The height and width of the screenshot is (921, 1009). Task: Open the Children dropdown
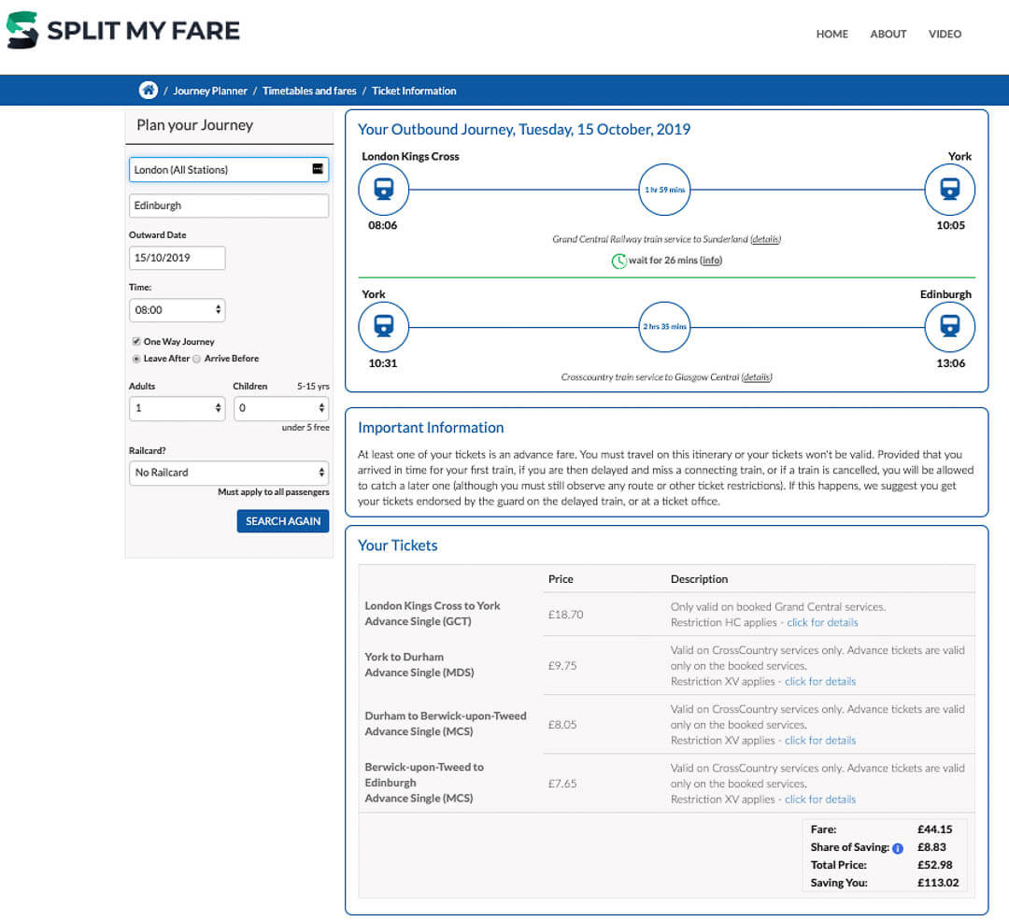coord(281,408)
